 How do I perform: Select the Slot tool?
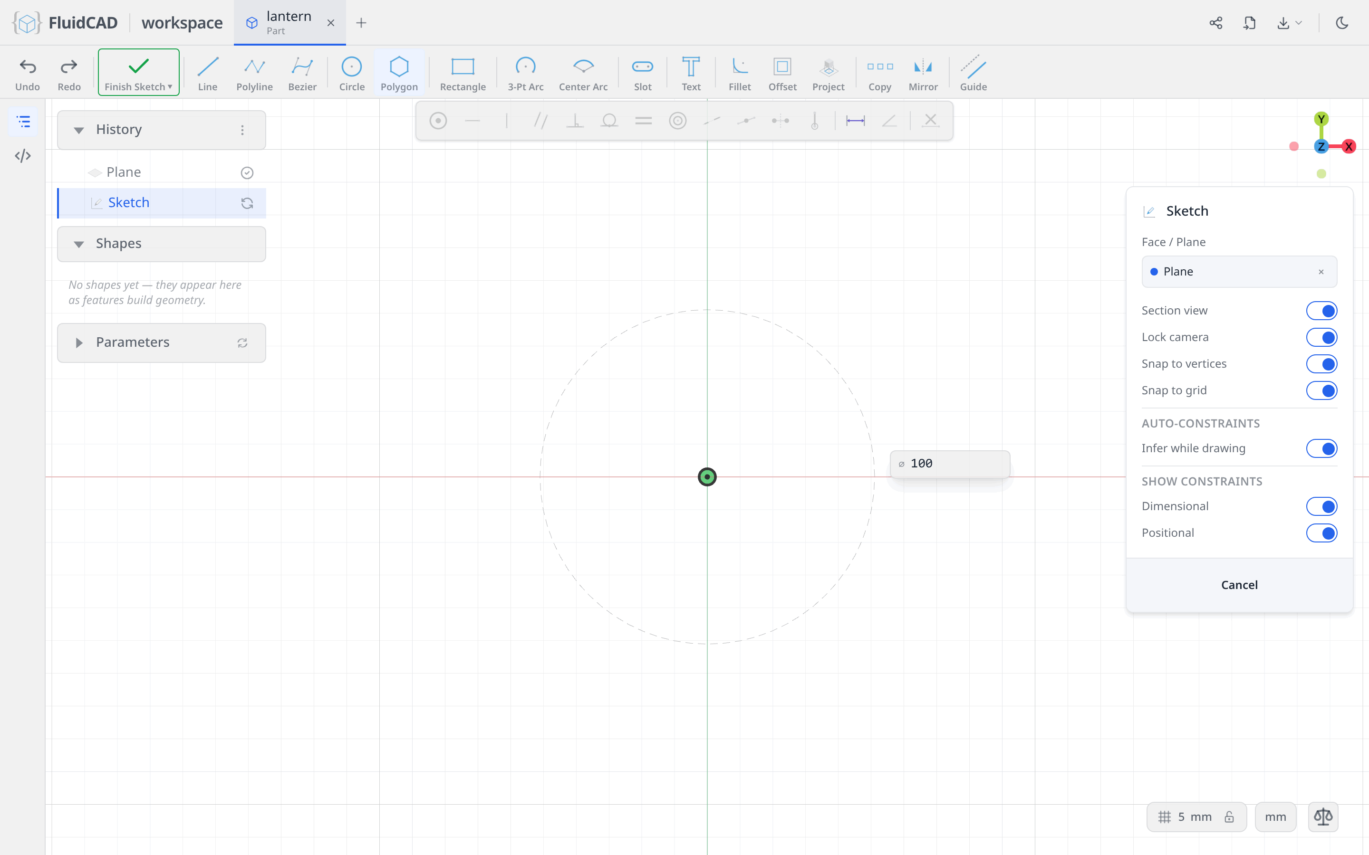click(x=643, y=73)
